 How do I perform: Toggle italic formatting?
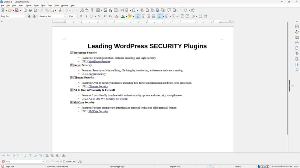pos(86,16)
